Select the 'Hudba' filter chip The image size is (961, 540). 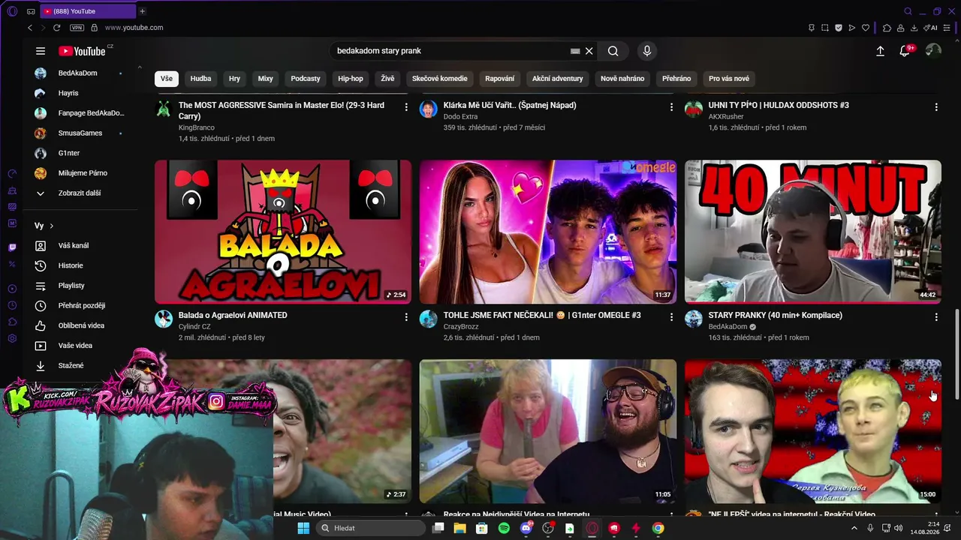[x=200, y=79]
